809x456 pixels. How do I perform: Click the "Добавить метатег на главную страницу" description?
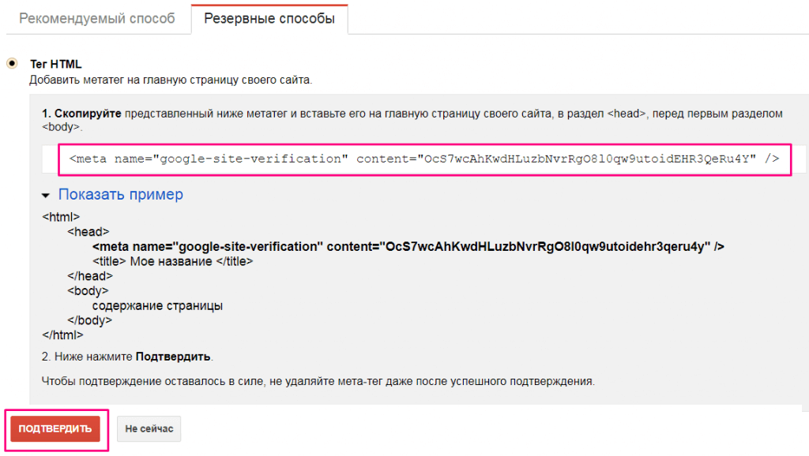(x=171, y=80)
